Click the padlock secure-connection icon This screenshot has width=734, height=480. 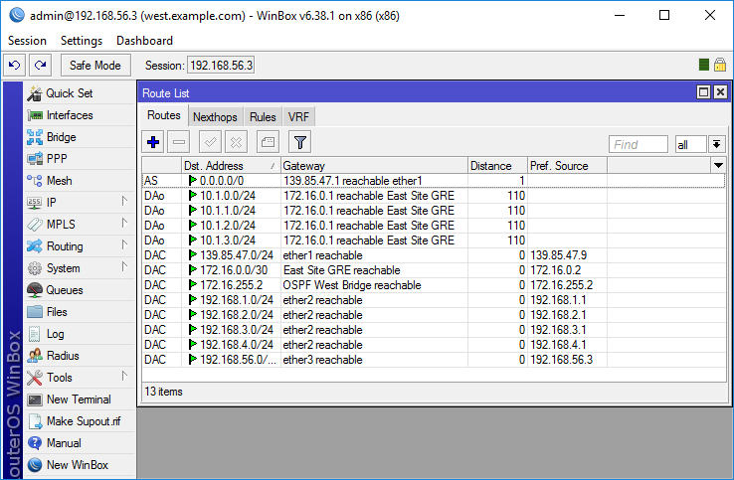[x=720, y=65]
